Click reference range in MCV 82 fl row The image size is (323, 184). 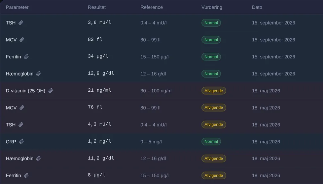coord(150,40)
